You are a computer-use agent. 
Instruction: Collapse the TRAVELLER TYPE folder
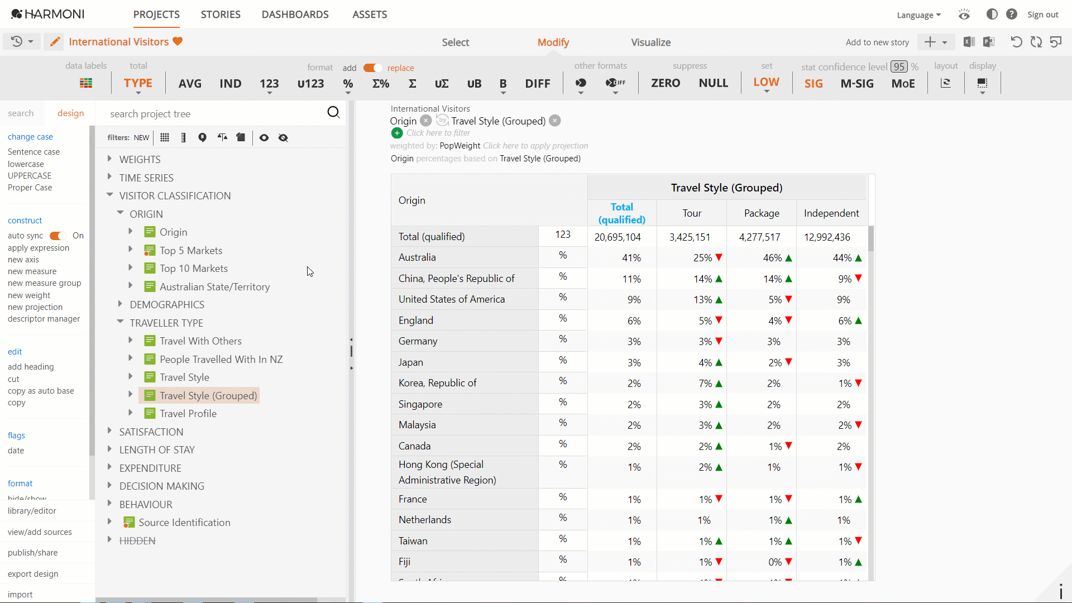click(x=120, y=322)
